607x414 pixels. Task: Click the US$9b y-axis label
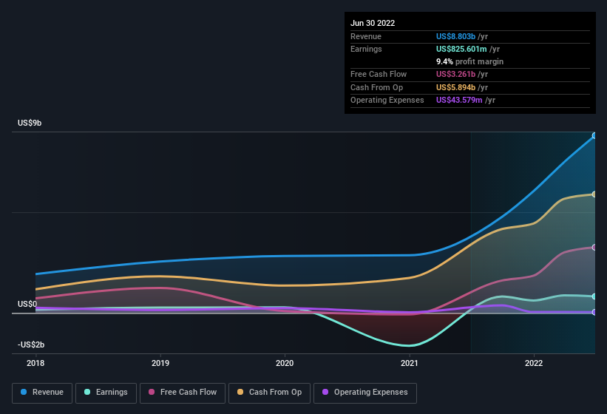[x=30, y=123]
